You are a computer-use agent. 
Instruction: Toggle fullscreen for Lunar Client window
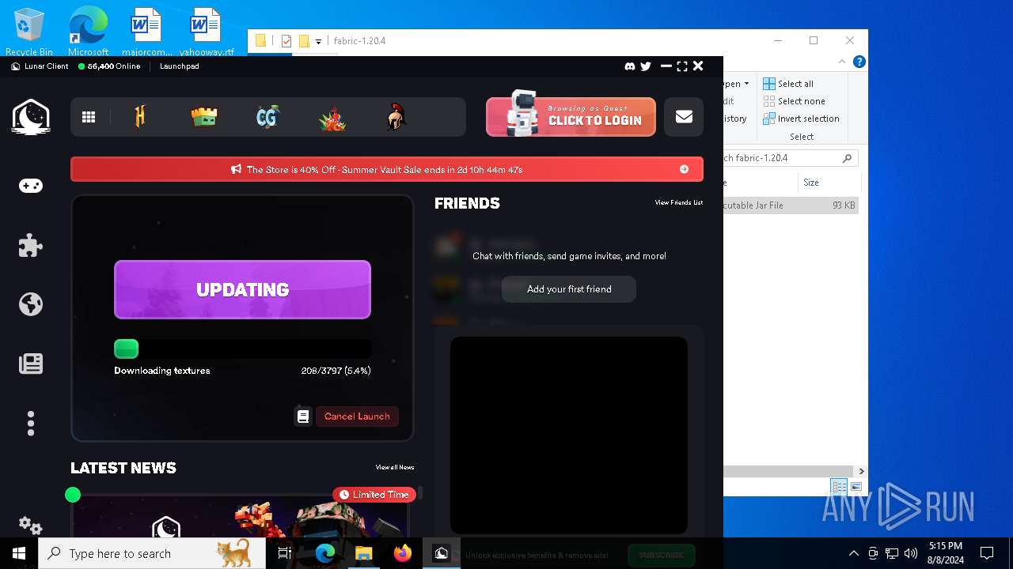pyautogui.click(x=682, y=66)
